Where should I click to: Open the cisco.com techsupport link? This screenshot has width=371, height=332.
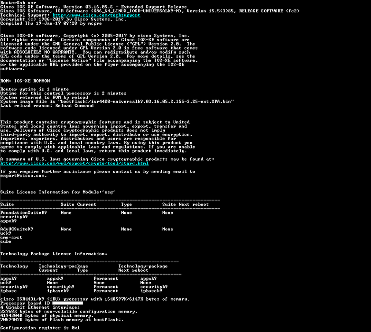pyautogui.click(x=96, y=15)
